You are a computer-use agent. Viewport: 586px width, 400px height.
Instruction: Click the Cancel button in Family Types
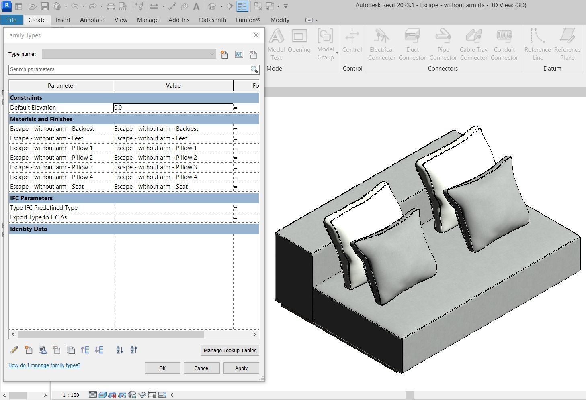(x=202, y=368)
